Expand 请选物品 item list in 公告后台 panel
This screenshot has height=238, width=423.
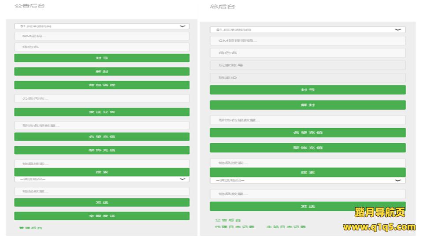click(x=102, y=179)
